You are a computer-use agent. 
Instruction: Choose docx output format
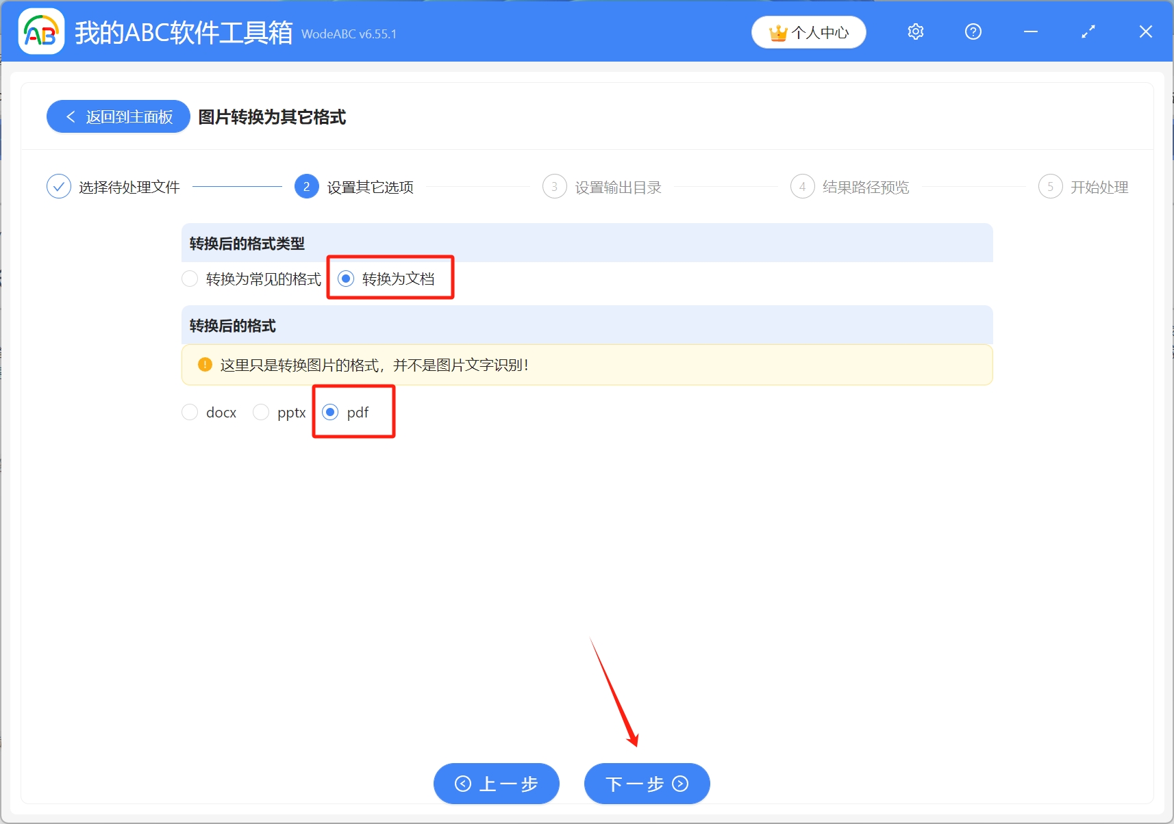pos(209,413)
